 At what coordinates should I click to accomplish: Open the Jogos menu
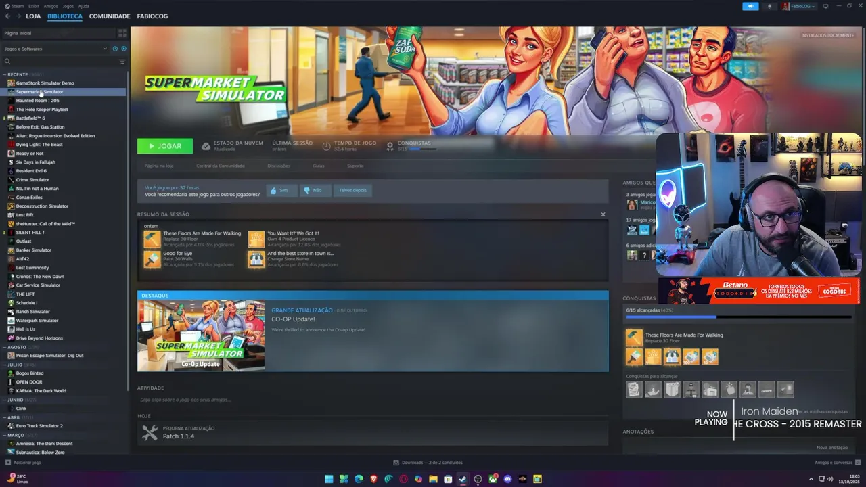tap(67, 6)
